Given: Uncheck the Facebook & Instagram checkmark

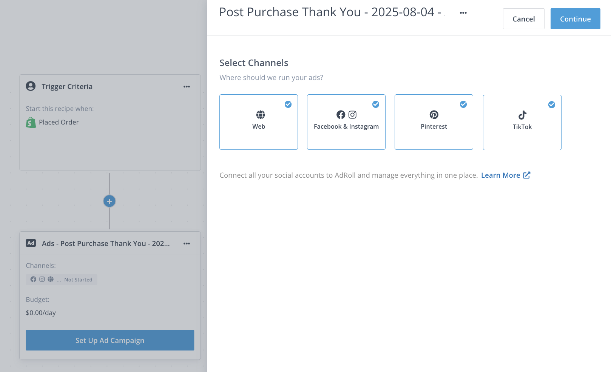Looking at the screenshot, I should pos(376,105).
